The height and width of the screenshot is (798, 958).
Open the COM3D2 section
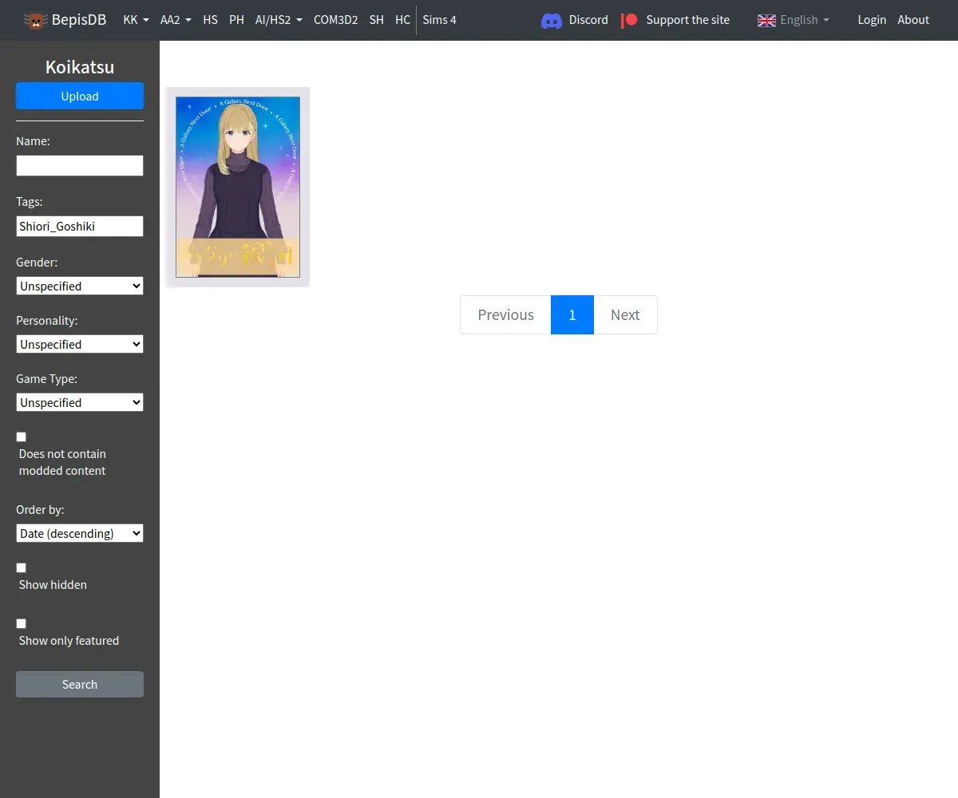tap(336, 20)
